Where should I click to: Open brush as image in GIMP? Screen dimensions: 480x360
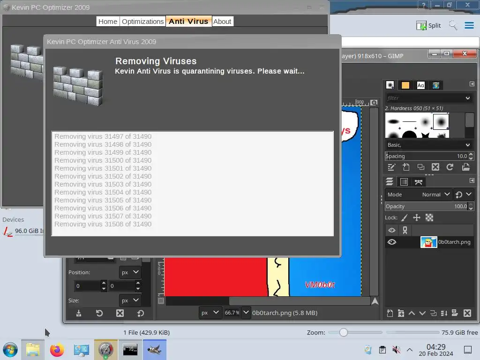pos(465,167)
